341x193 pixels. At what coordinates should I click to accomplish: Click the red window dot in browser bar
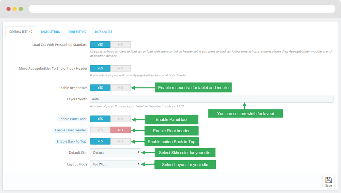[x=9, y=9]
